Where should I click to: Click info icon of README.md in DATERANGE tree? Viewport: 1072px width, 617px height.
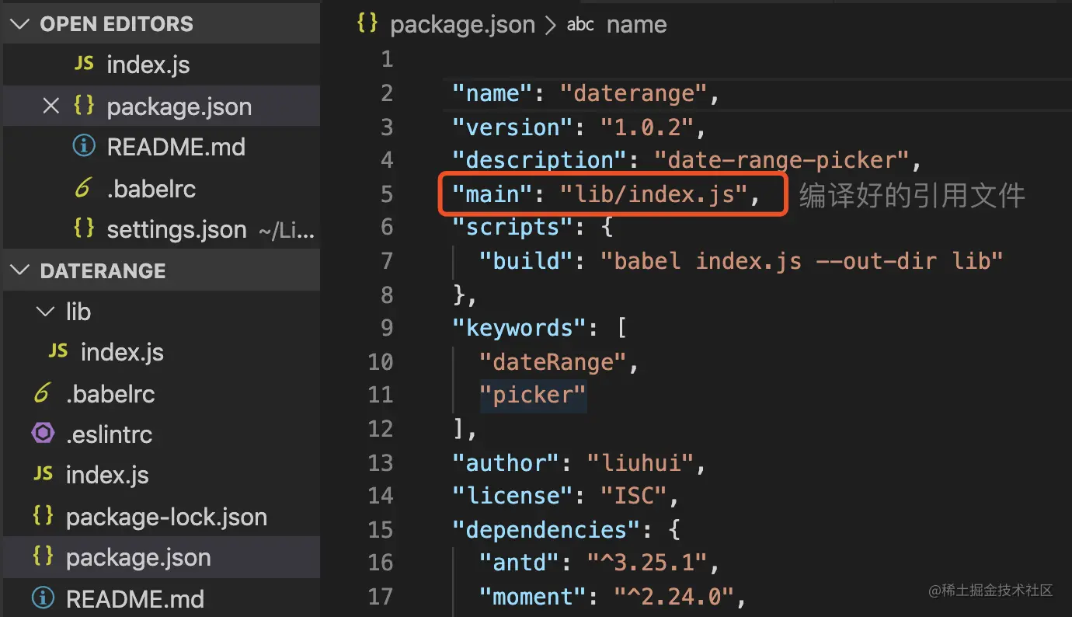(43, 598)
